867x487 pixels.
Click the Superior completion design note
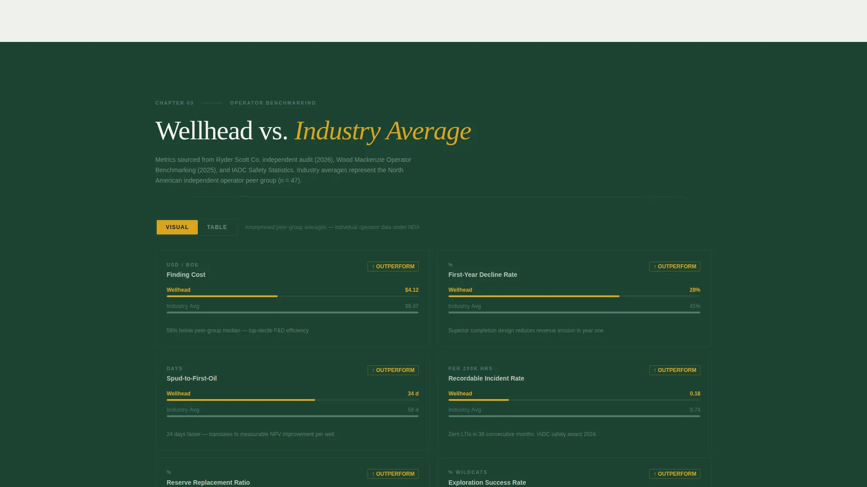[526, 331]
